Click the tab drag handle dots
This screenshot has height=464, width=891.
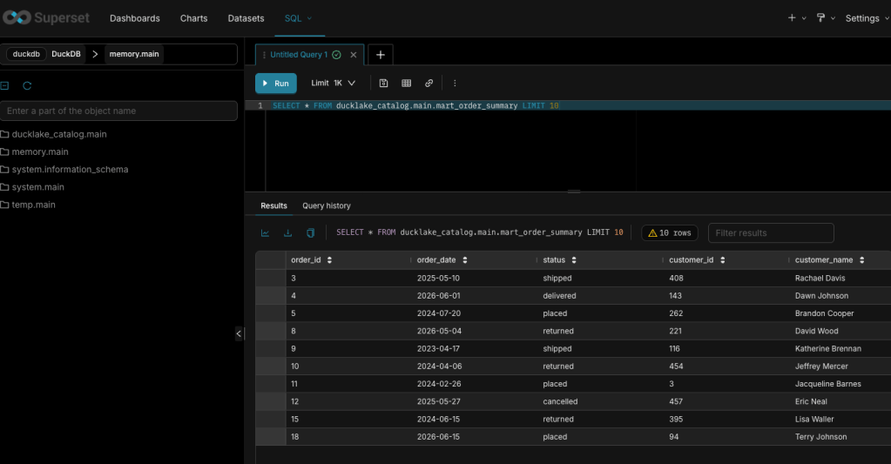click(264, 55)
